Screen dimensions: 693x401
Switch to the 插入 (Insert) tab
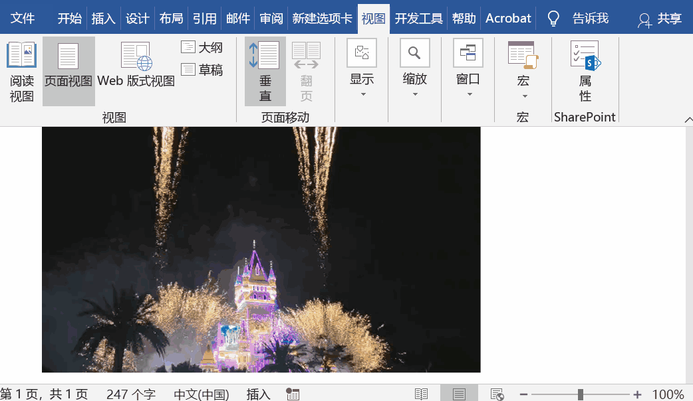[104, 19]
